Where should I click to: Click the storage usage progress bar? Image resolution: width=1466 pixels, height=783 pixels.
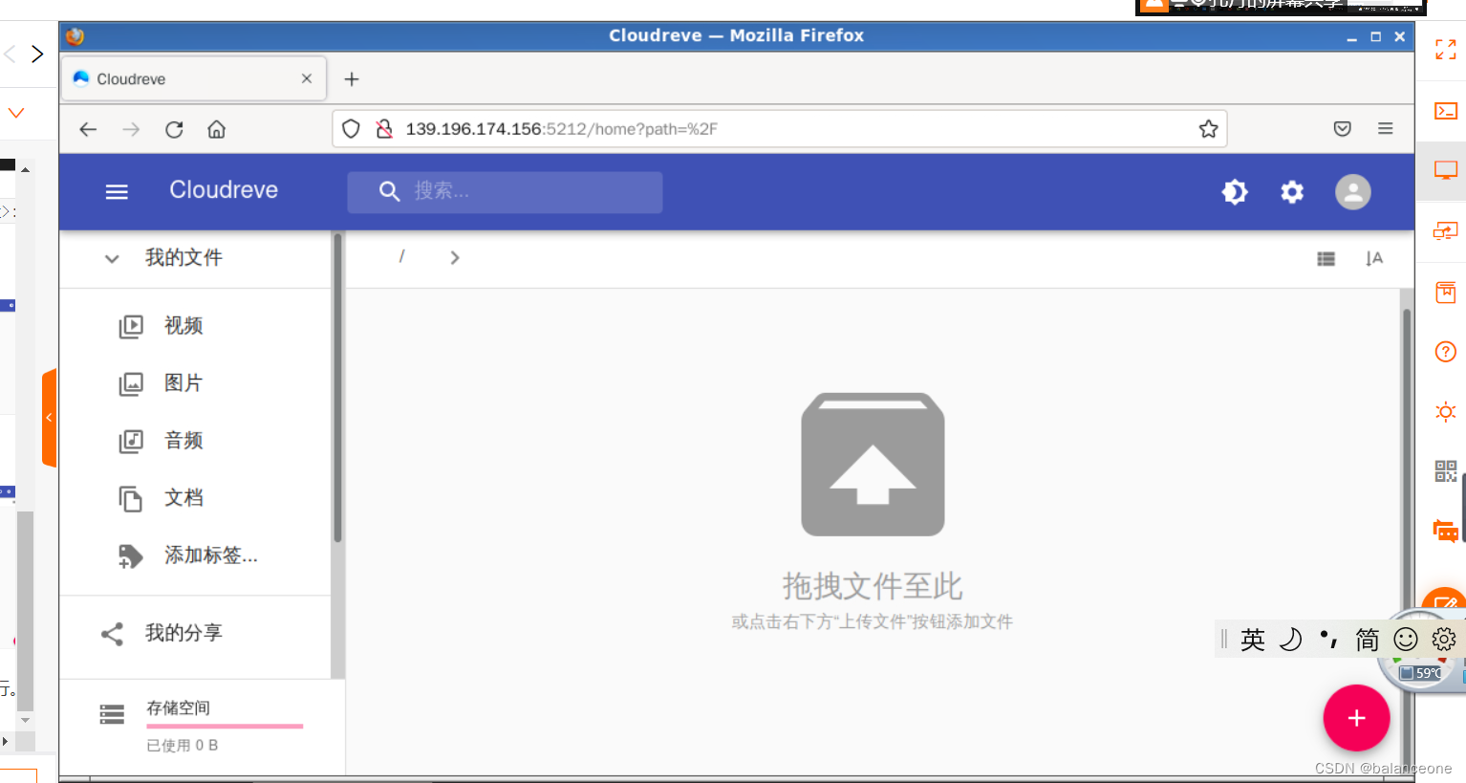[225, 726]
